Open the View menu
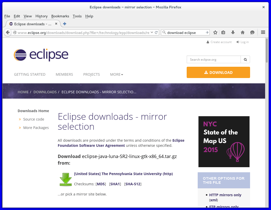Image resolution: width=271 pixels, height=210 pixels. (28, 16)
